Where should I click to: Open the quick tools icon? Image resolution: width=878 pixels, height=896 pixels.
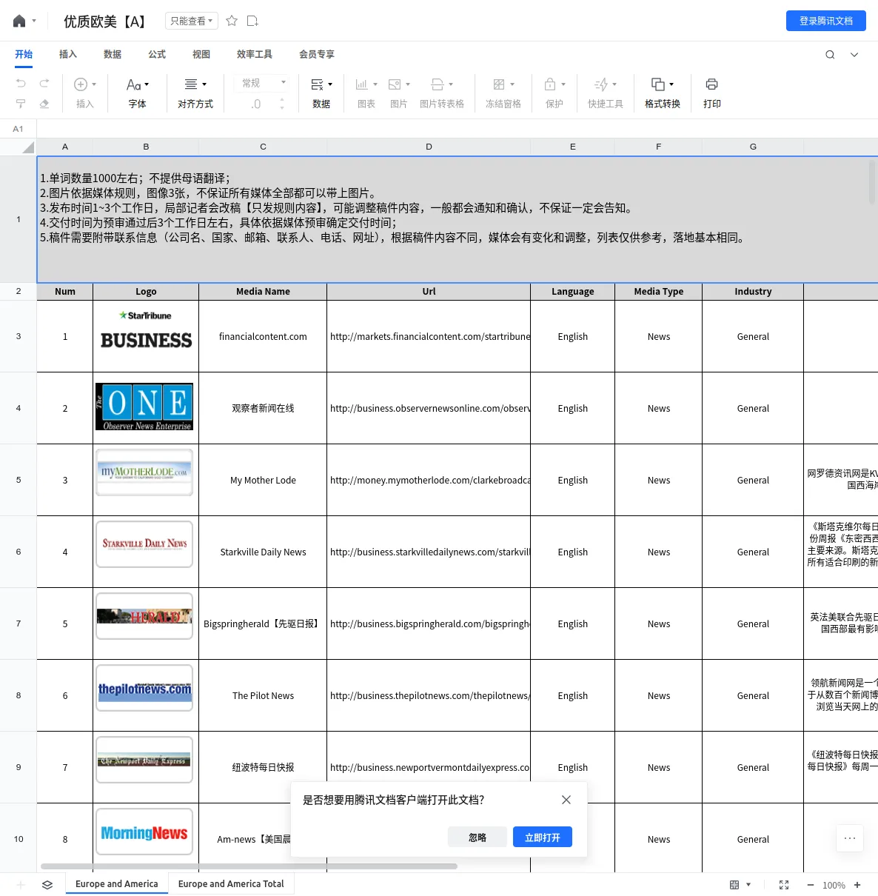pos(601,84)
